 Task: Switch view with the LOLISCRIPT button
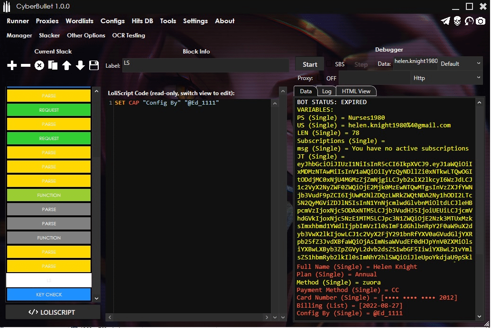pos(53,312)
